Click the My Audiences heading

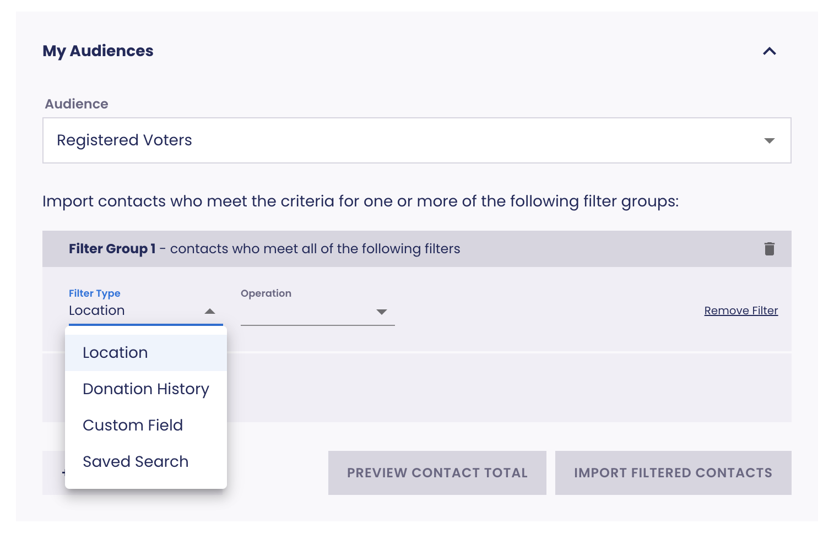point(98,51)
